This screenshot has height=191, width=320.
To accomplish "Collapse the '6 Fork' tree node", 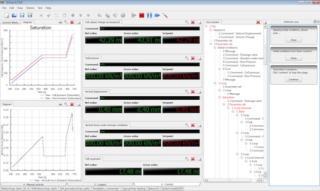I will coord(219,69).
